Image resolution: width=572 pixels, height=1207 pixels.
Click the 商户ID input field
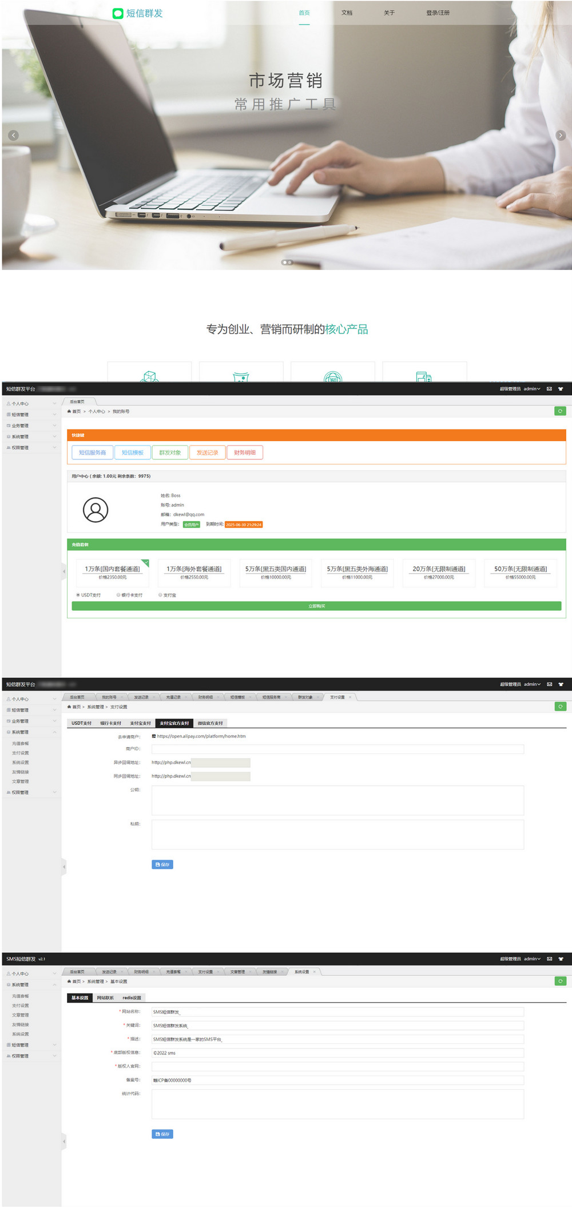337,749
